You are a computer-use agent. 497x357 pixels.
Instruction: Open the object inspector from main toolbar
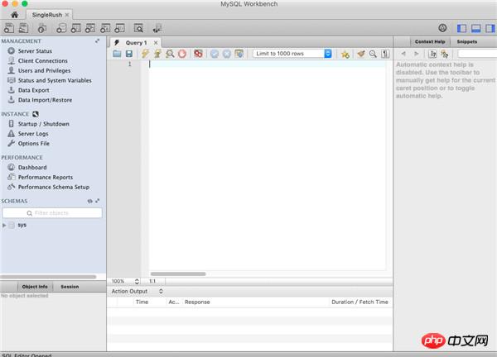(x=42, y=28)
